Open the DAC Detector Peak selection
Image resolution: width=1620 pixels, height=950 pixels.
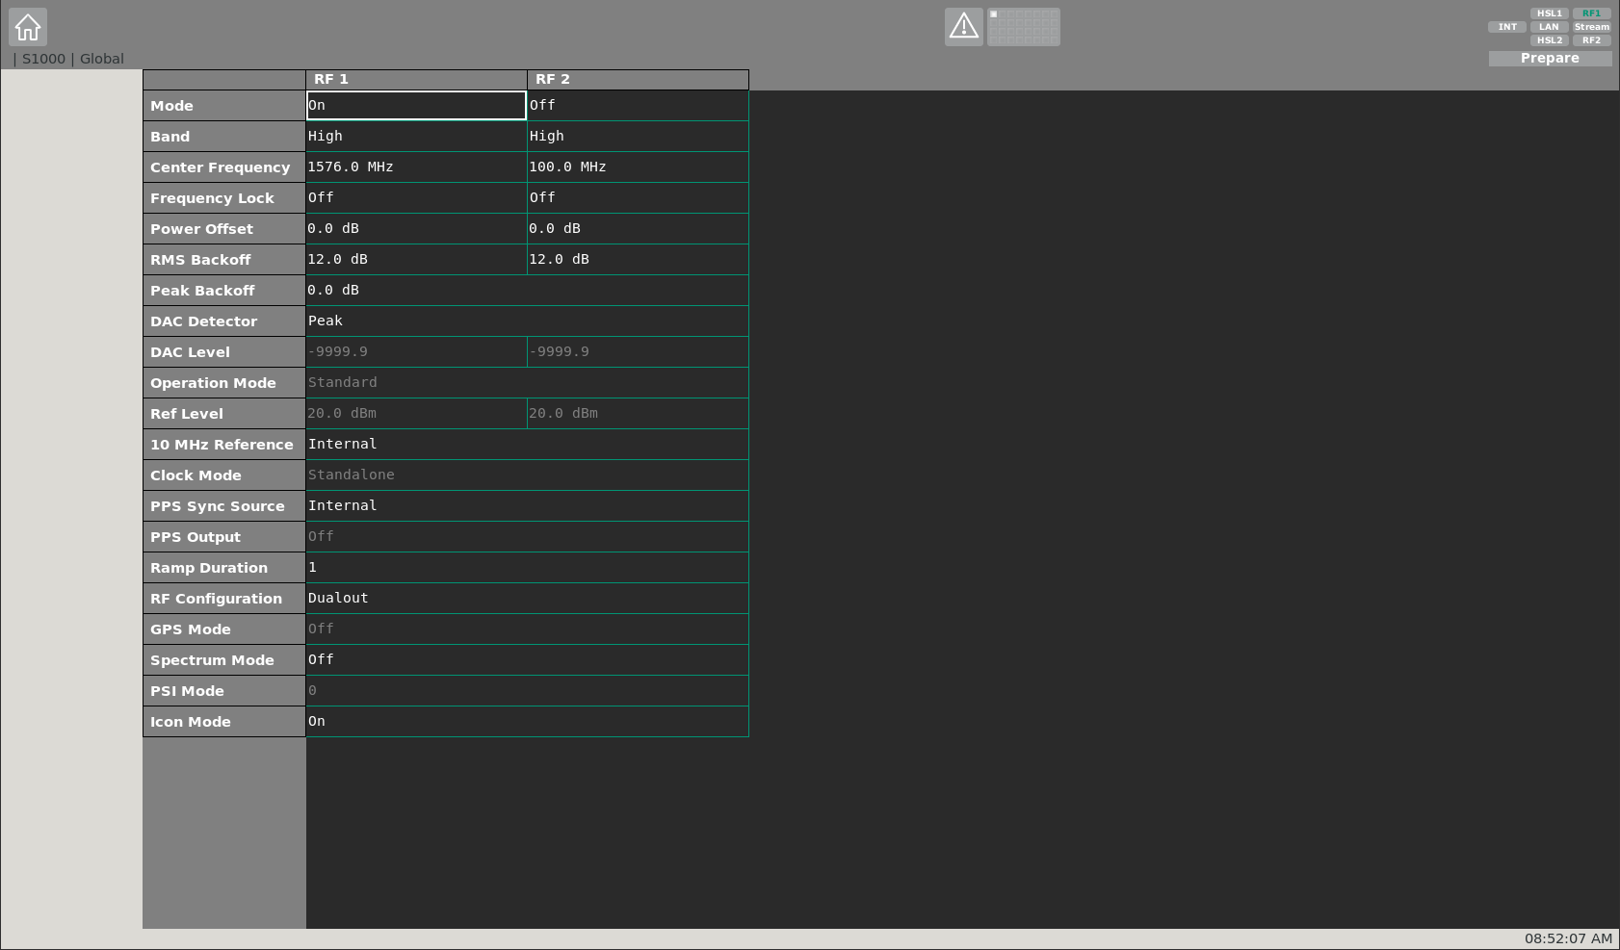[x=527, y=321]
